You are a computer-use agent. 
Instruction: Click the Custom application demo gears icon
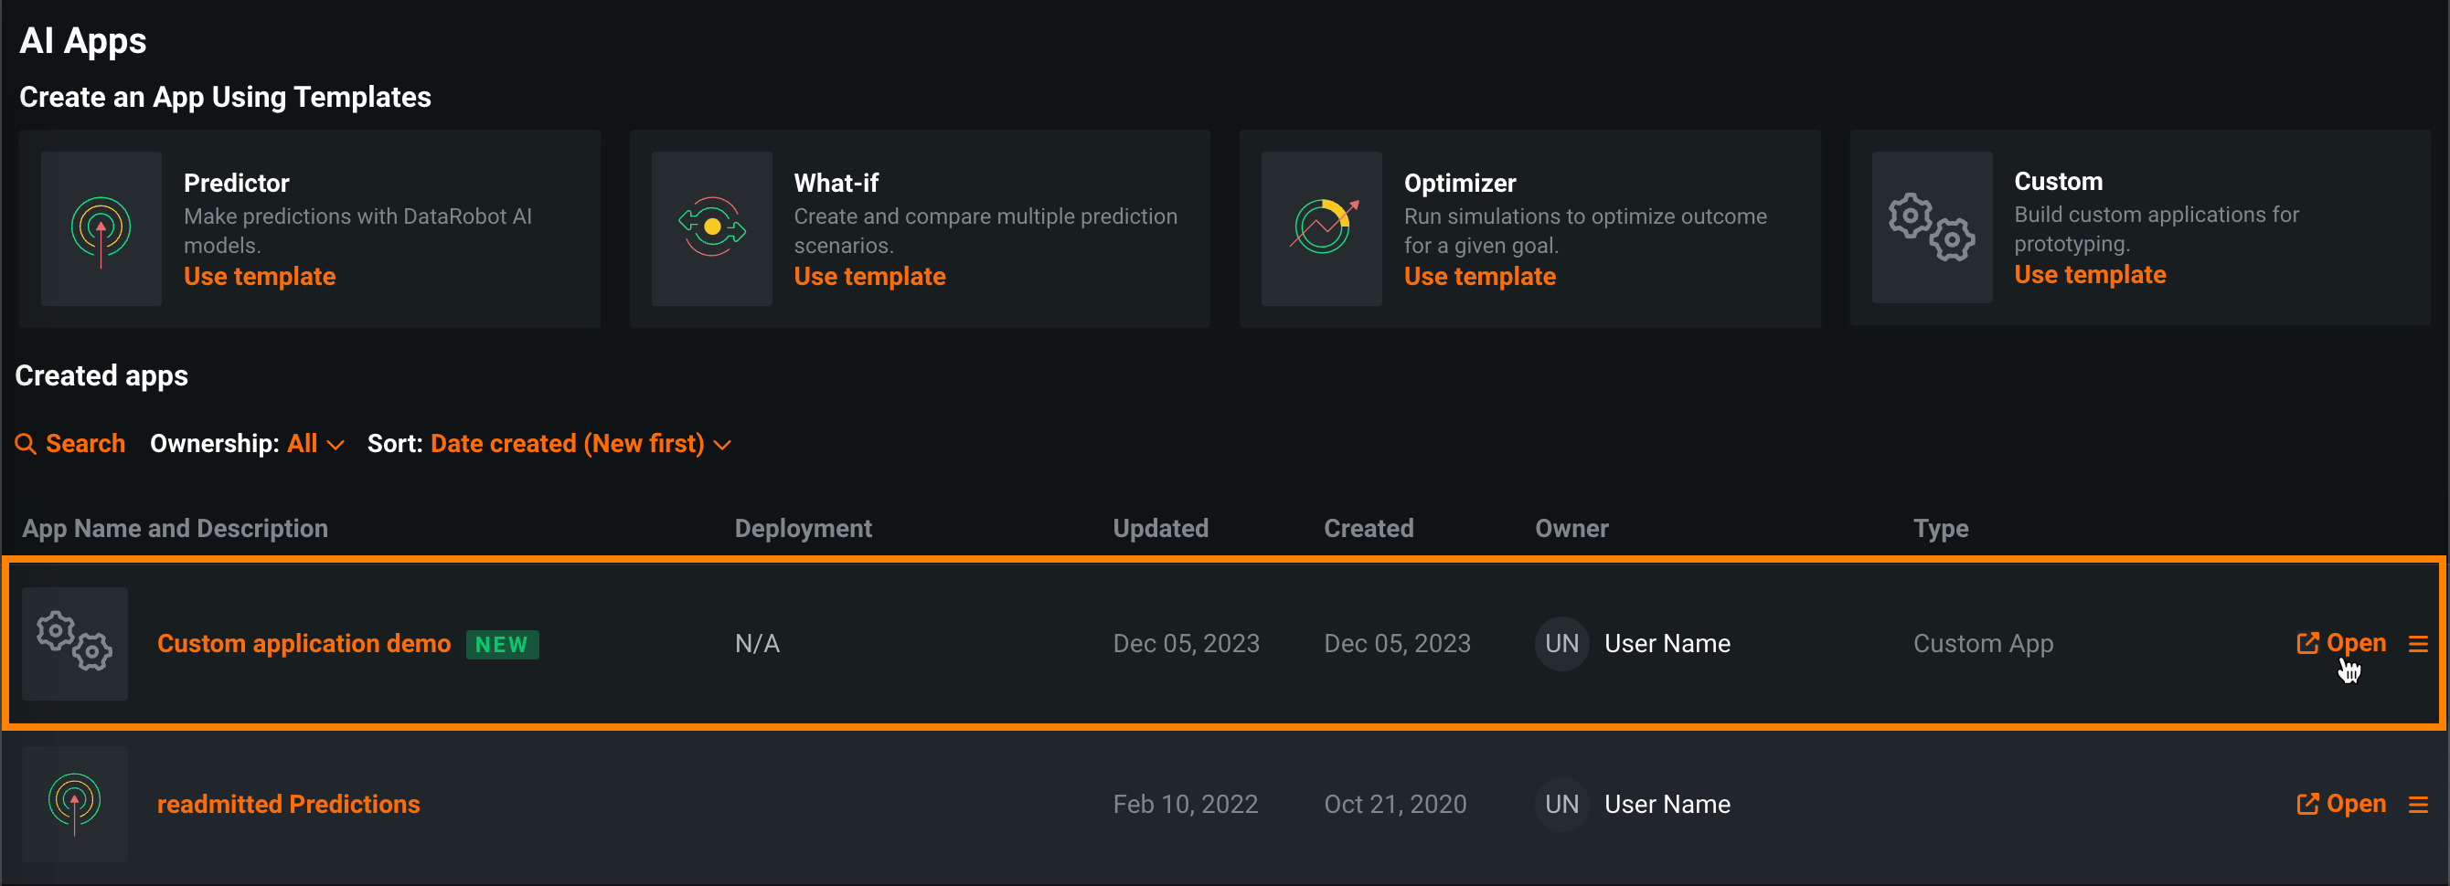(75, 643)
